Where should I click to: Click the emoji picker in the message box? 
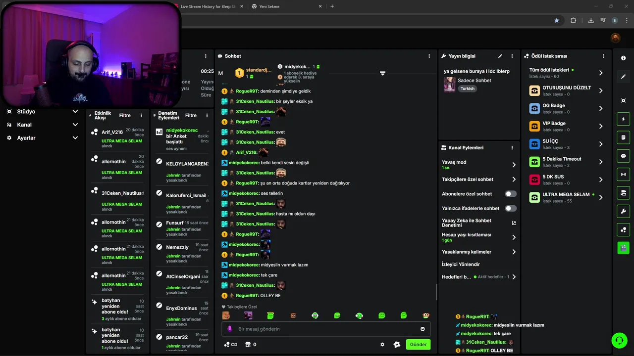point(423,329)
